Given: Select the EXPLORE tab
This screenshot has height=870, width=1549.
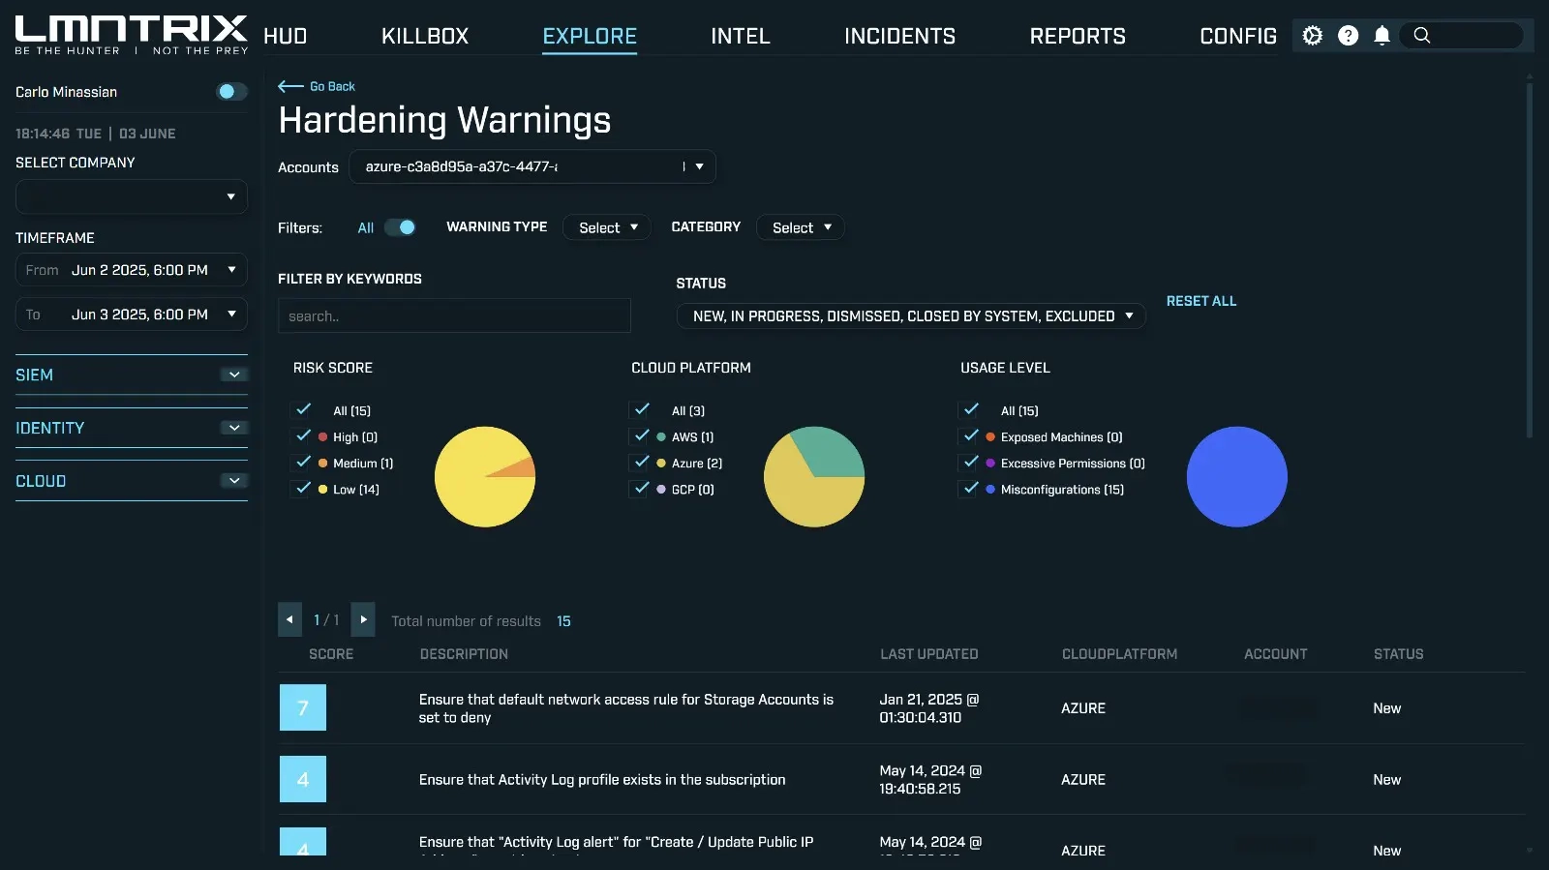Looking at the screenshot, I should pyautogui.click(x=590, y=36).
